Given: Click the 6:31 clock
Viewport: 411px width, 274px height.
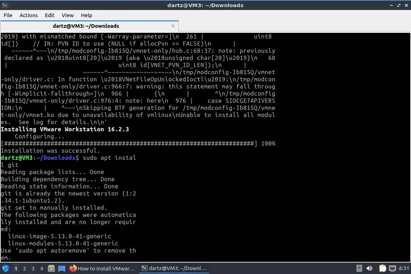Looking at the screenshot, I should [x=404, y=268].
